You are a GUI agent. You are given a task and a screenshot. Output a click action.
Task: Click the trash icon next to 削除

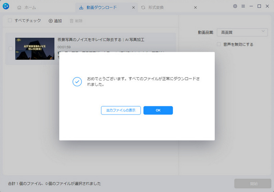72,21
